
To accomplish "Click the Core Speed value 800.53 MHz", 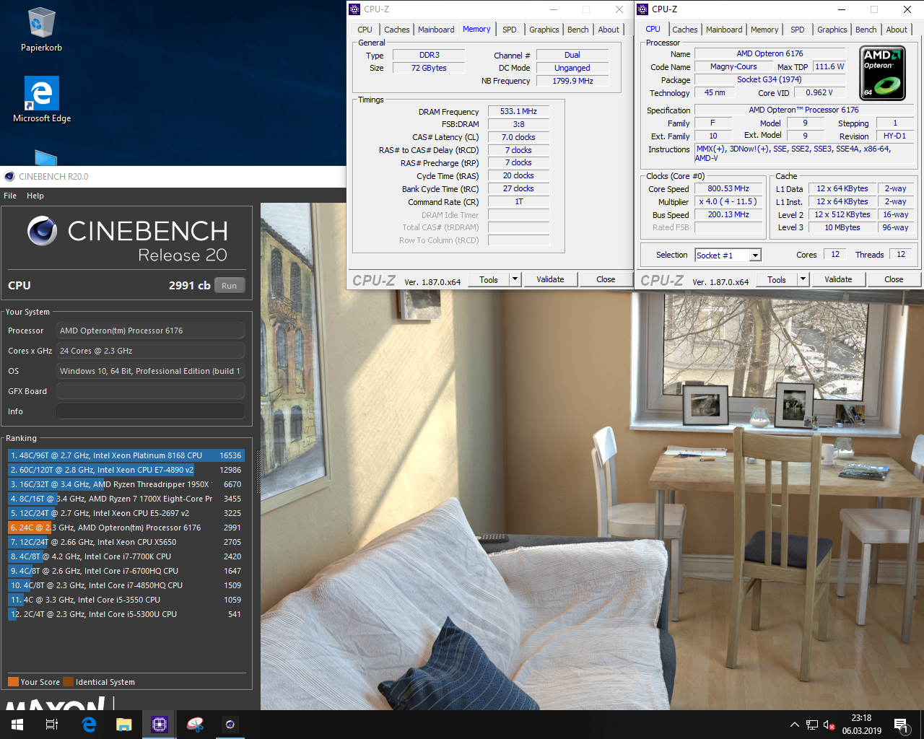I will tap(728, 188).
